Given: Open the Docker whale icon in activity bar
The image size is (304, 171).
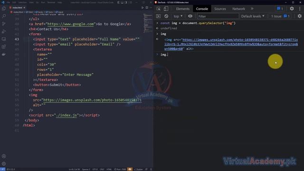Looking at the screenshot, I should 4,55.
